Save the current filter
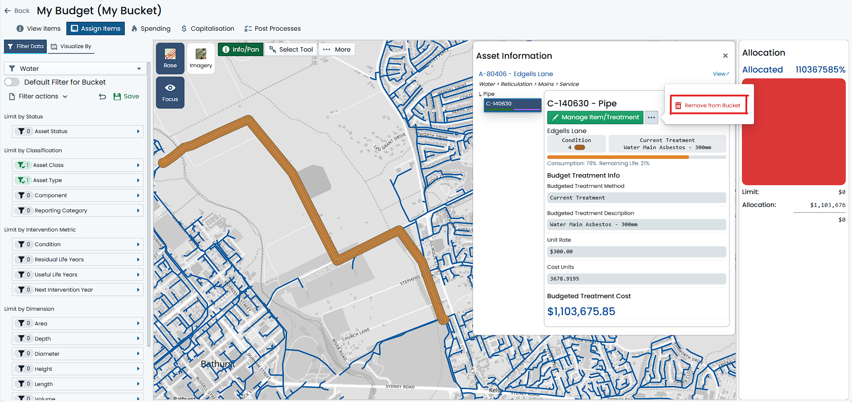852x402 pixels. point(126,96)
